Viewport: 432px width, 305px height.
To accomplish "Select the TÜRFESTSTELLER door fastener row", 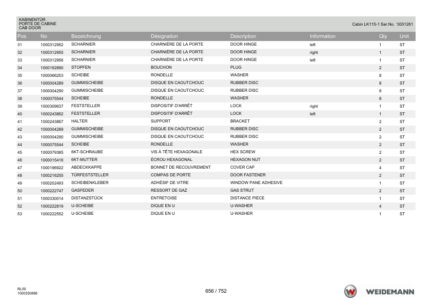I will coord(215,175).
